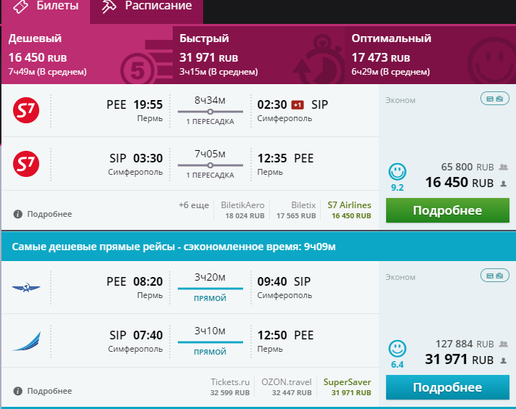Click the 9.2 smiley rating icon
The height and width of the screenshot is (409, 516).
(397, 172)
